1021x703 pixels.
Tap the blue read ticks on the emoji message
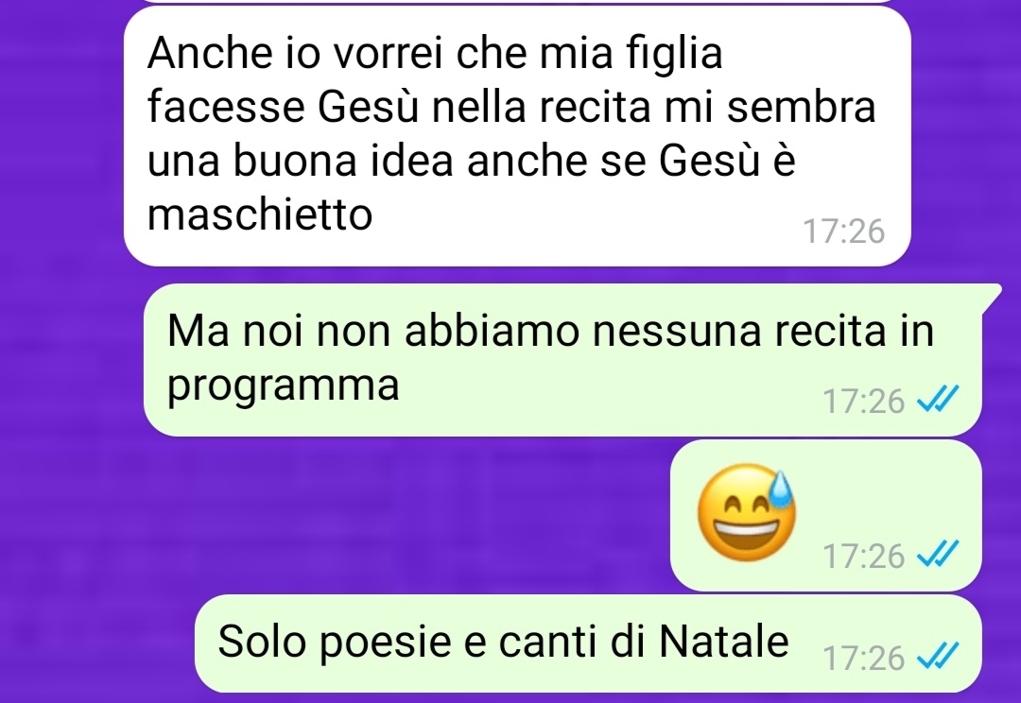click(938, 556)
